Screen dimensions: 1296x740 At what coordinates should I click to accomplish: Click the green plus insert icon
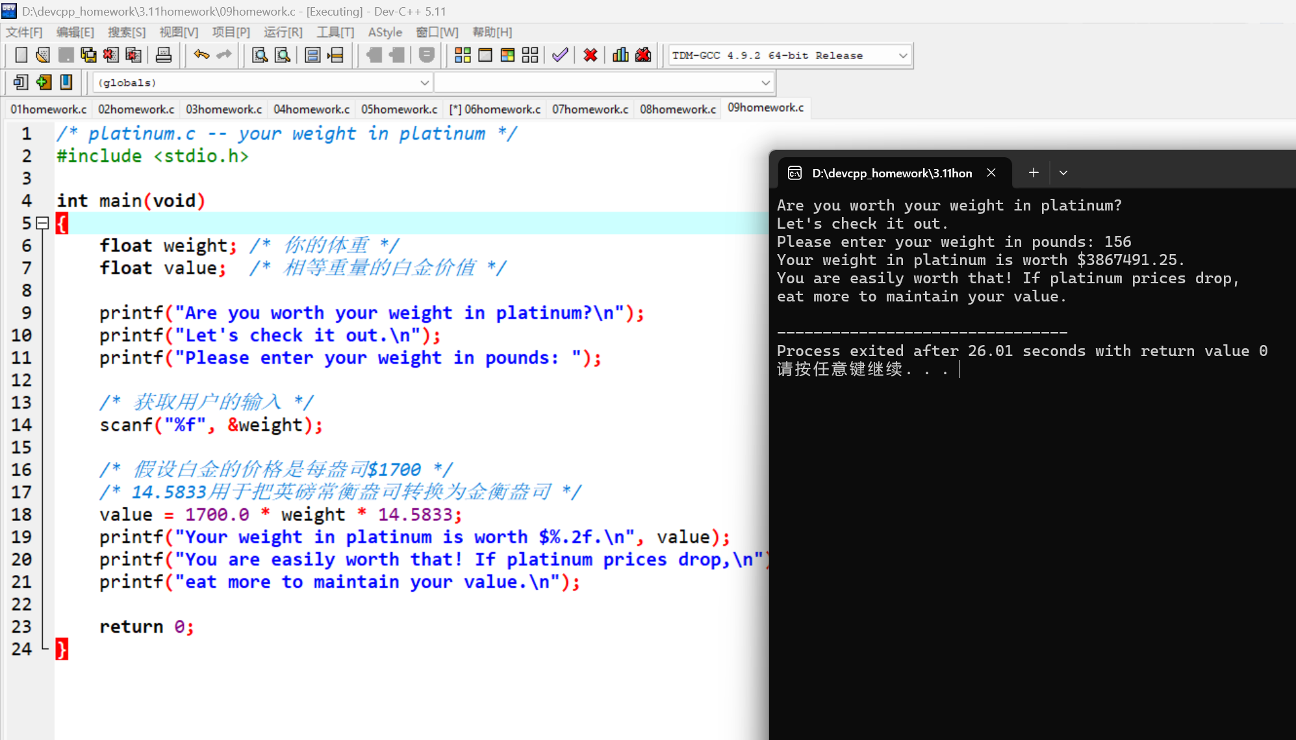pos(44,83)
